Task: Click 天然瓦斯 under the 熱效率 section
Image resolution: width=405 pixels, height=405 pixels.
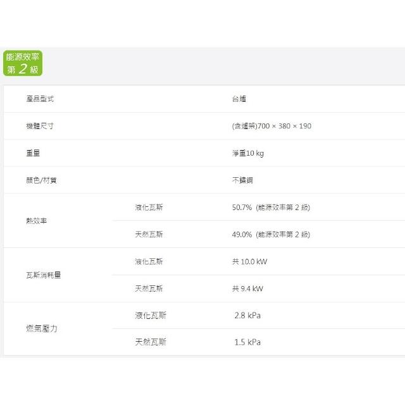Action: [149, 234]
